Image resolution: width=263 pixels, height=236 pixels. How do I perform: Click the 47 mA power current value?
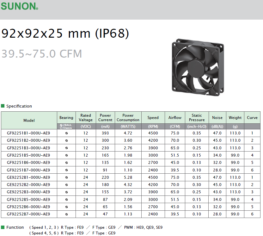coord(105,214)
